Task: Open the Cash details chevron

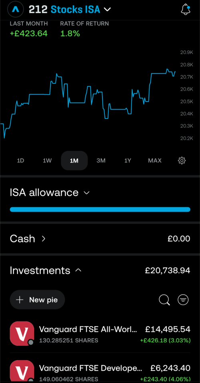Action: coord(44,239)
